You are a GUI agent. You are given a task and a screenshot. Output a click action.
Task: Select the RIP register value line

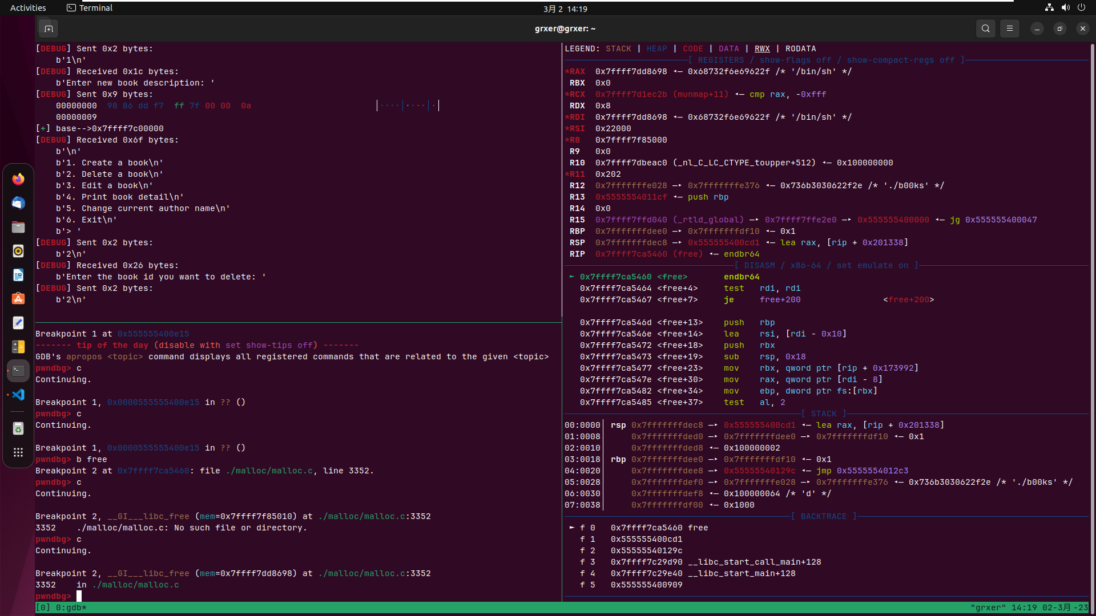(662, 254)
